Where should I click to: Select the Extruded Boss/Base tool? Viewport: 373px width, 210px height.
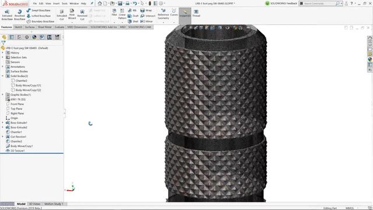[7, 15]
